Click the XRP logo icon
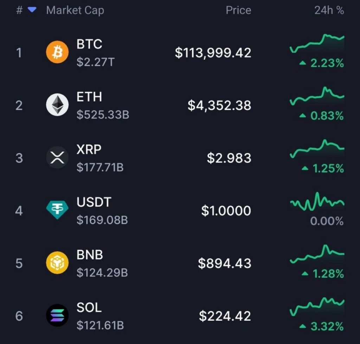This screenshot has height=344, width=360. pyautogui.click(x=57, y=158)
